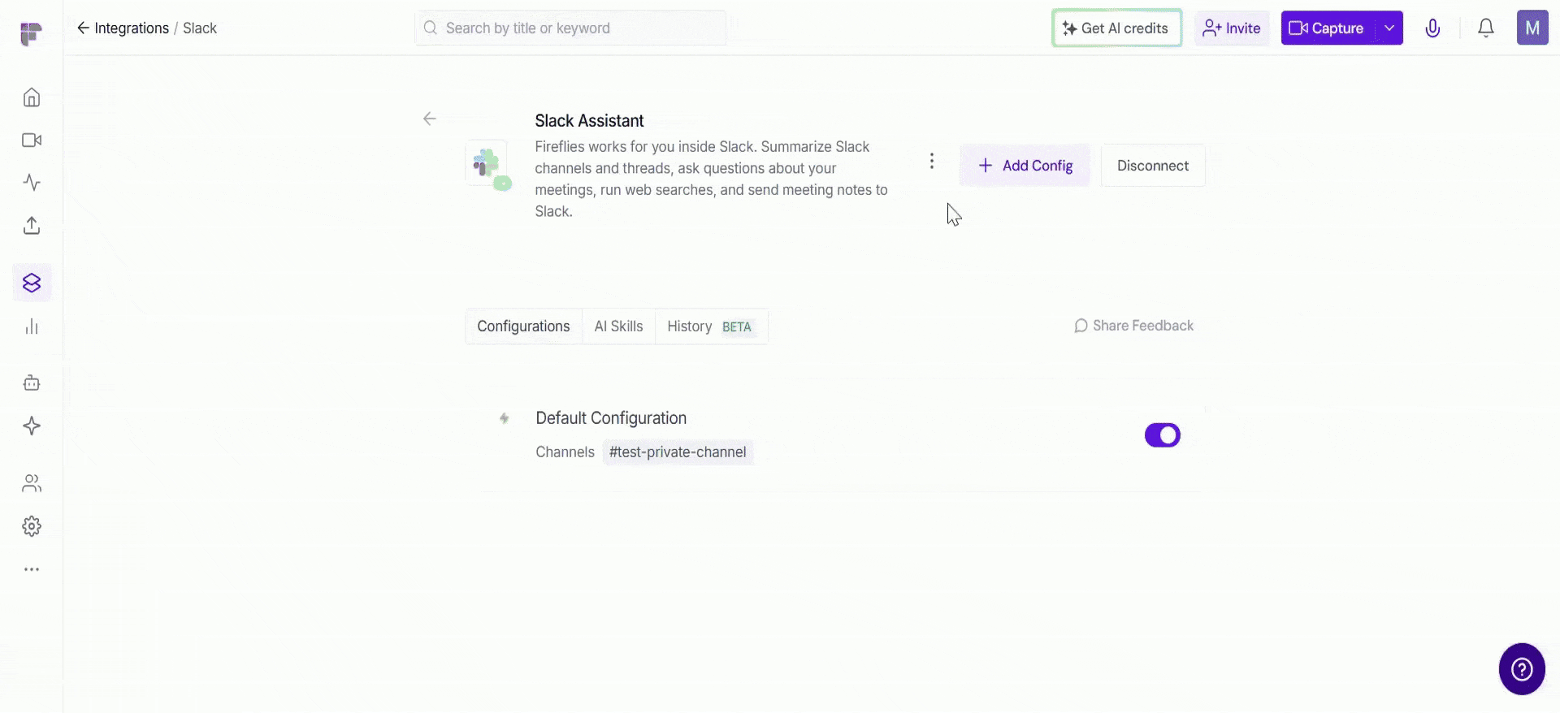This screenshot has height=713, width=1560.
Task: Open Uploads in the sidebar
Action: [32, 226]
